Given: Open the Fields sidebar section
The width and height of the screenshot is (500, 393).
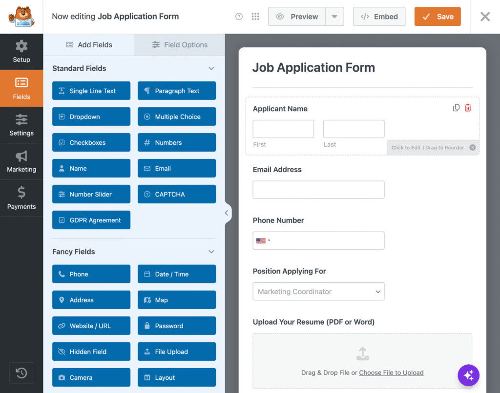Looking at the screenshot, I should [x=21, y=89].
